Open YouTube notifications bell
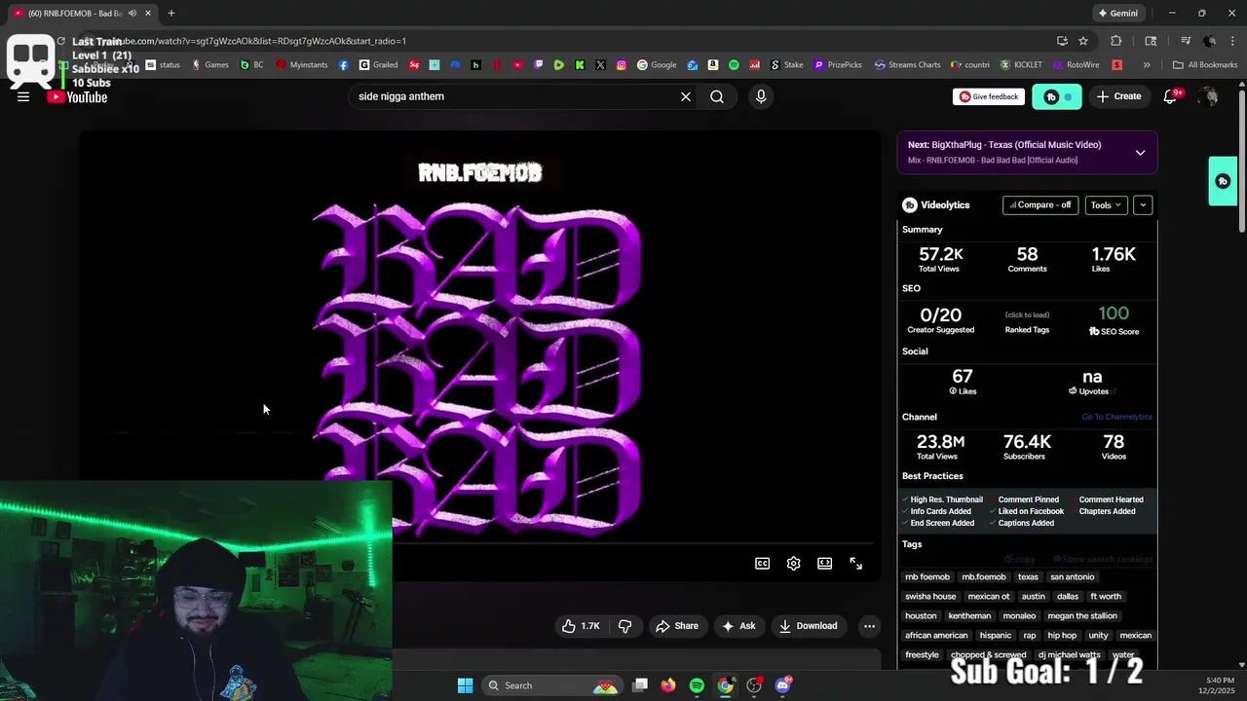1247x701 pixels. pyautogui.click(x=1171, y=96)
